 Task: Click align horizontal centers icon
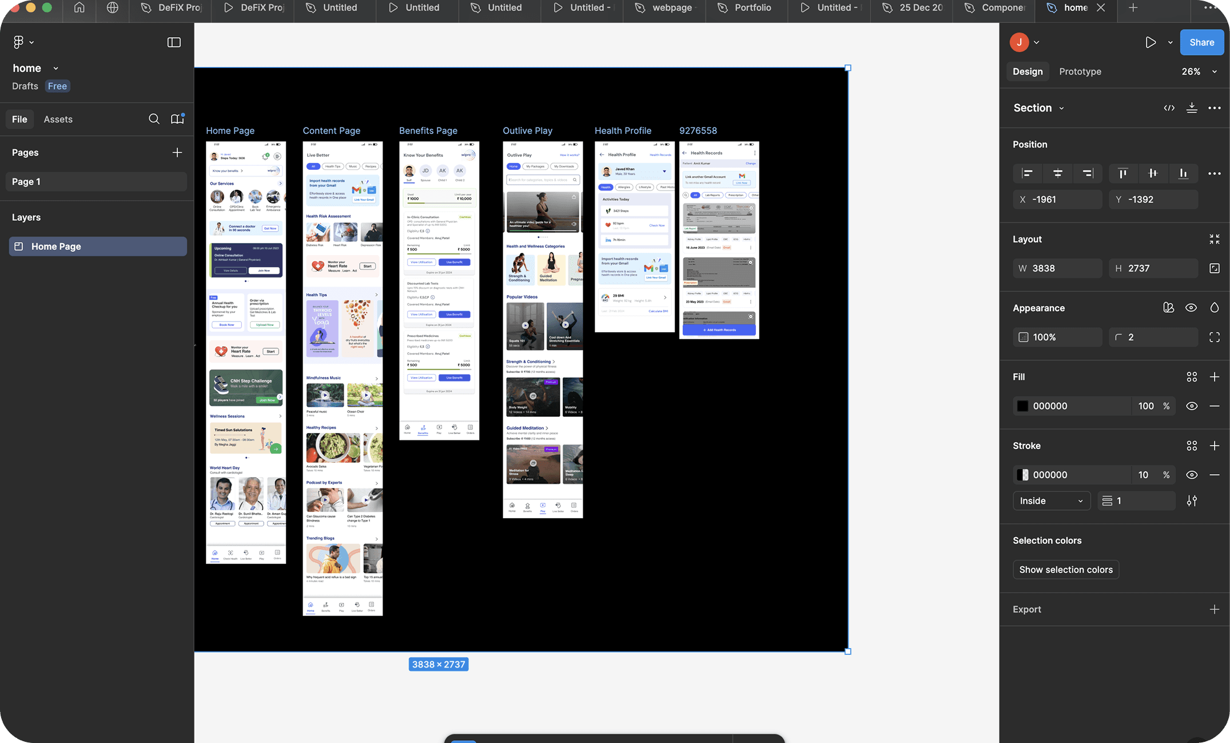[x=1057, y=173]
